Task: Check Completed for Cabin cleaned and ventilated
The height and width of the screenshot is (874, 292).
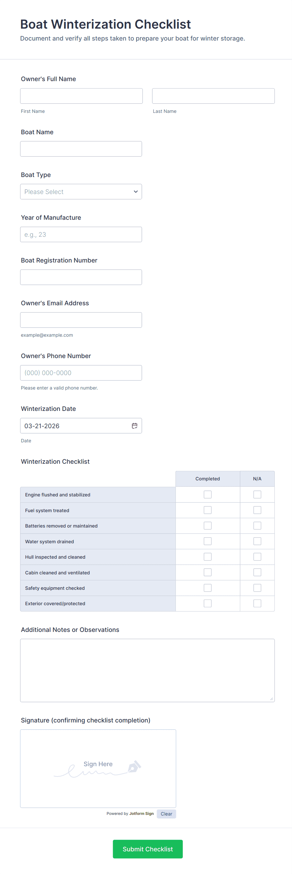Action: (207, 573)
